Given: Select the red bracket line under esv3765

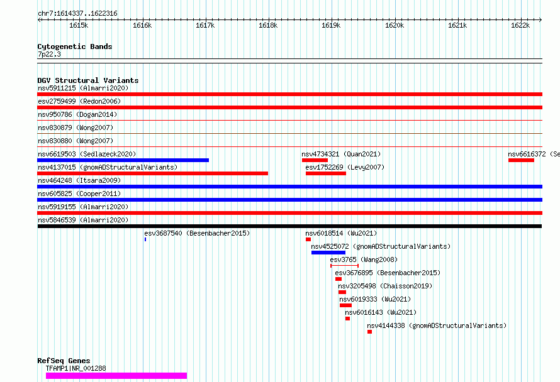Looking at the screenshot, I should pos(344,266).
